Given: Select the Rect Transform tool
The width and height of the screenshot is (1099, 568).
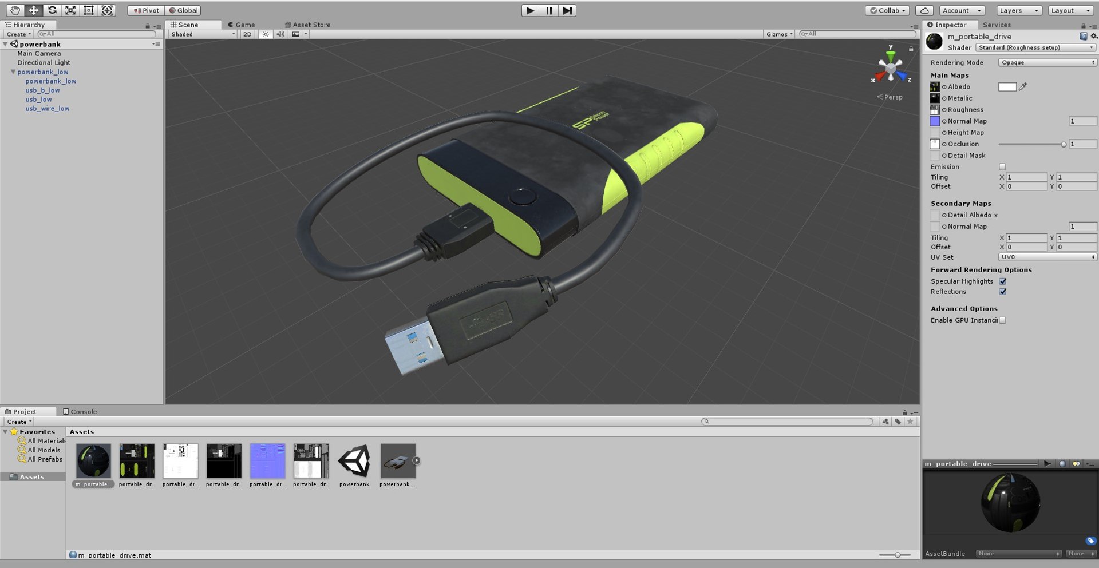Looking at the screenshot, I should pos(89,10).
